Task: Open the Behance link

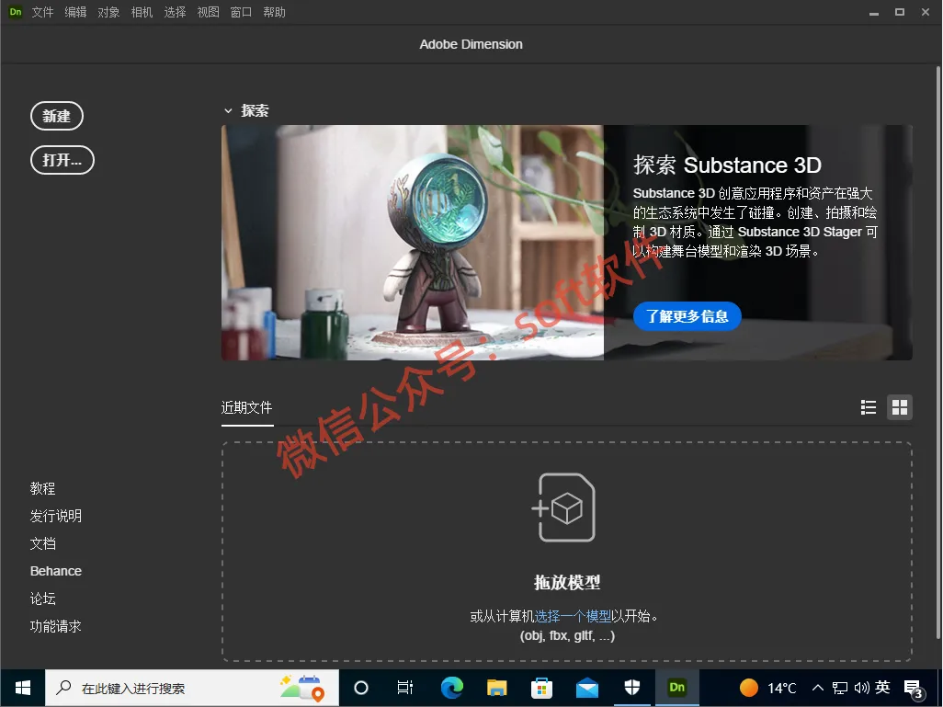Action: tap(56, 571)
